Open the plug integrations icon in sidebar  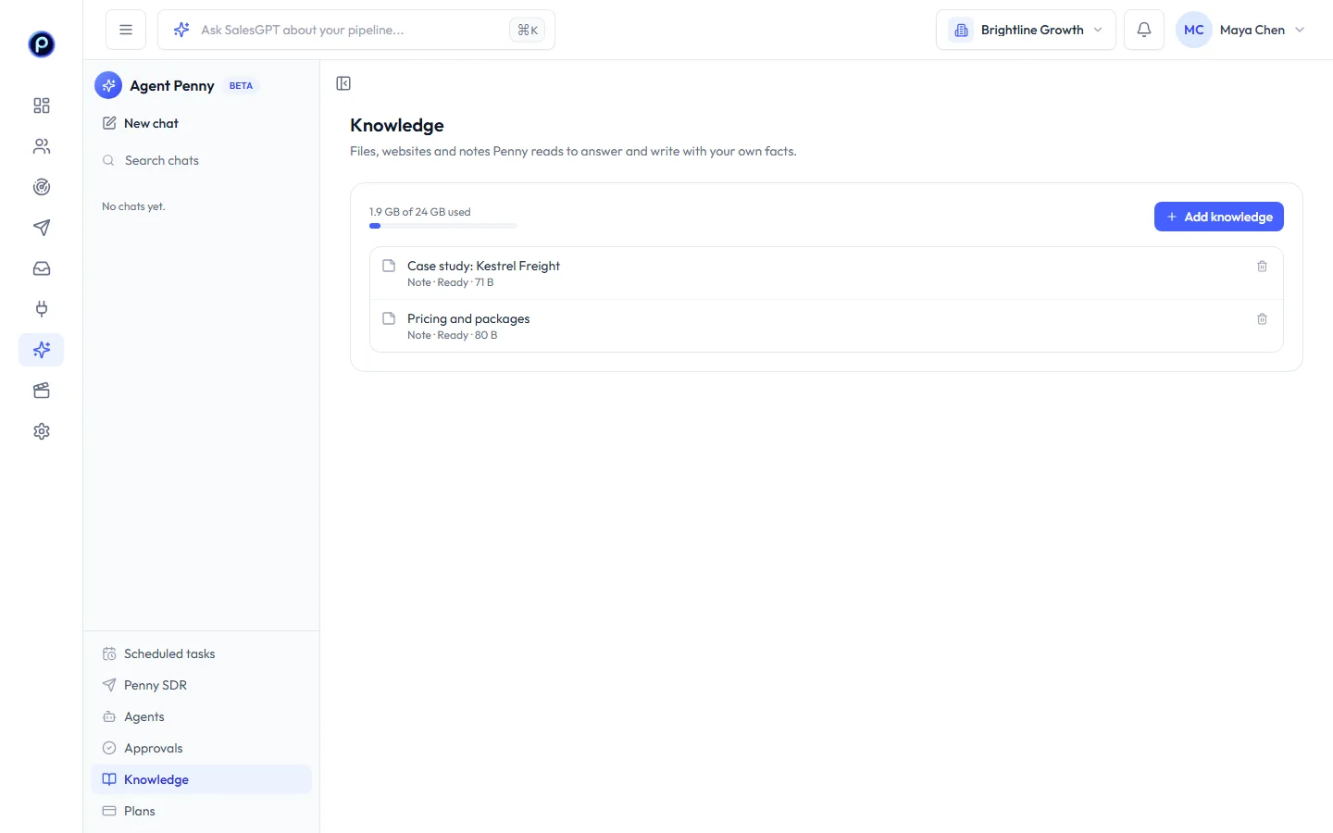42,309
